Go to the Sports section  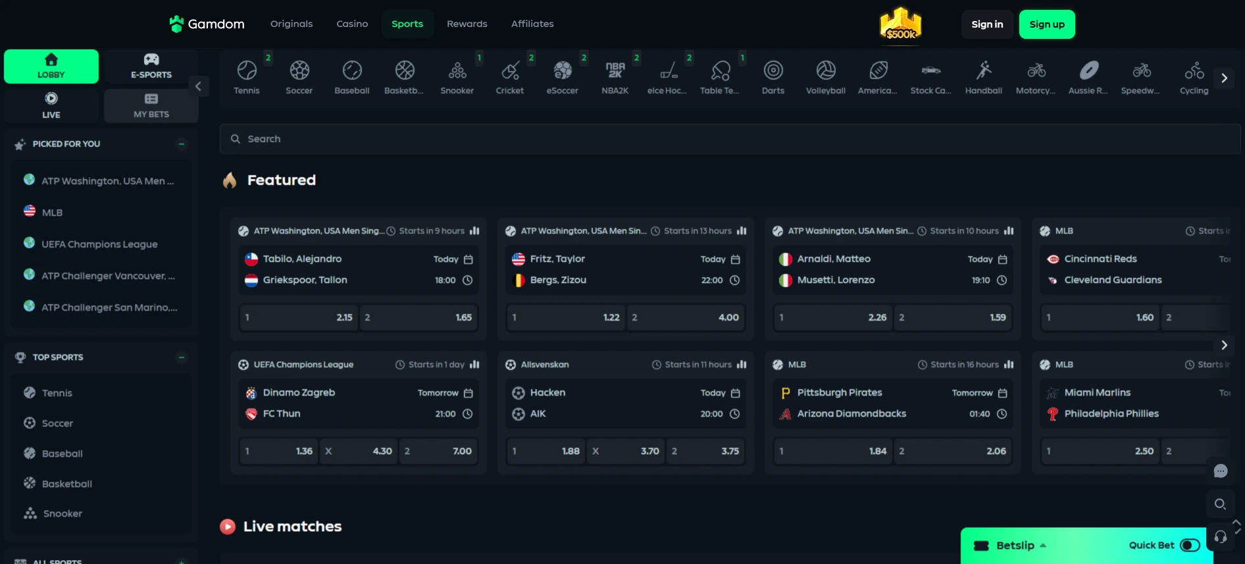(407, 24)
